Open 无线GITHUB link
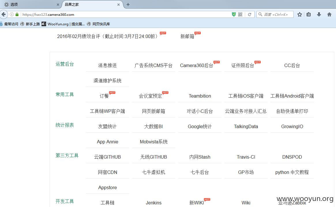 coord(153,157)
